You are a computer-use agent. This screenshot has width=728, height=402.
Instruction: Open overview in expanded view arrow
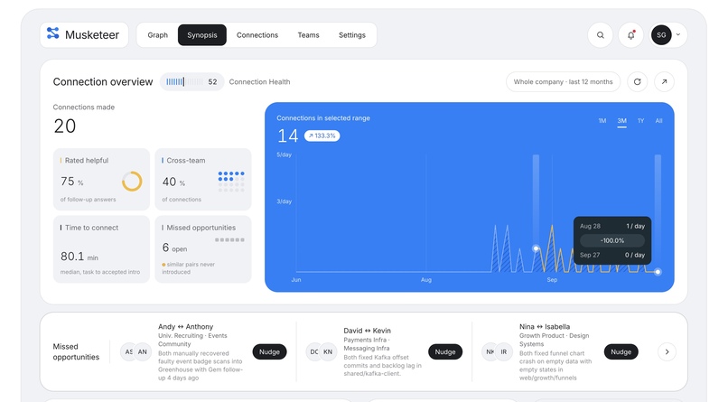(x=665, y=81)
